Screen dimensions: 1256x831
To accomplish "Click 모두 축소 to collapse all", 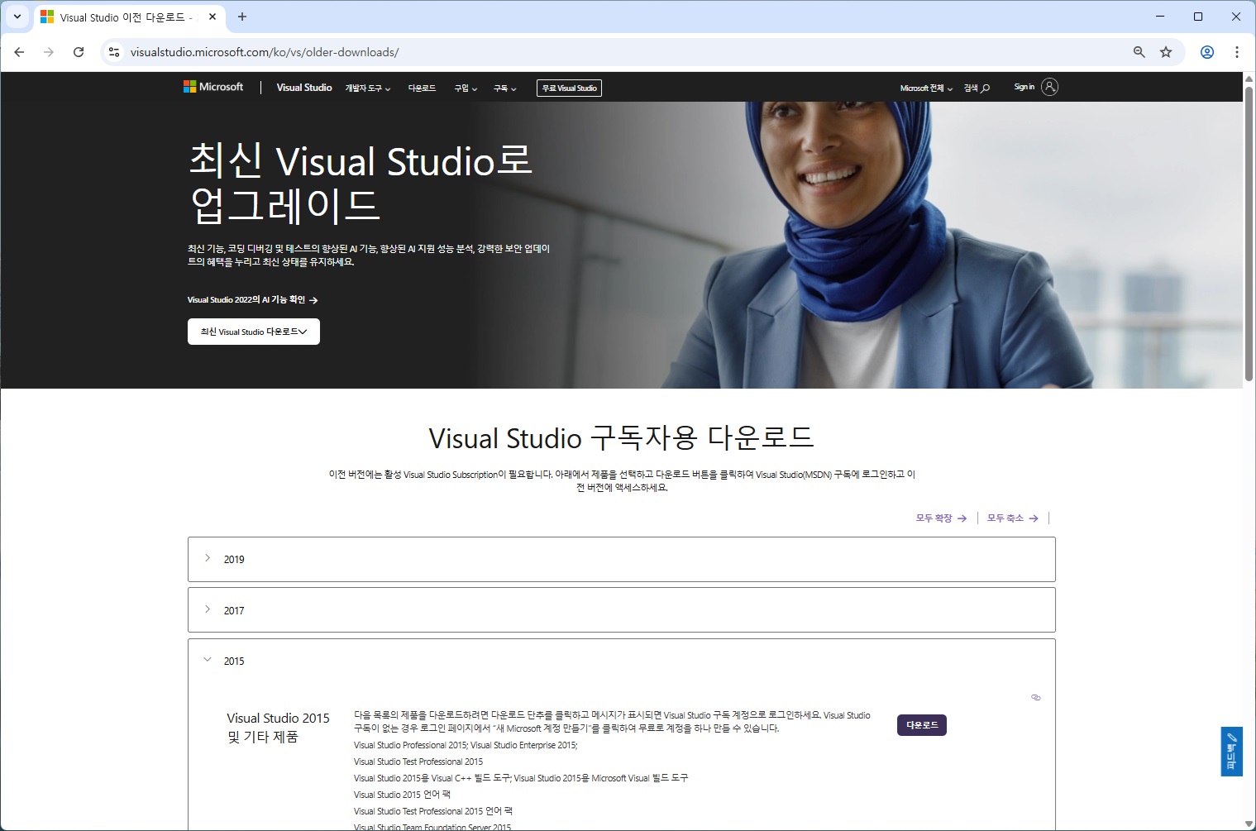I will (1013, 518).
